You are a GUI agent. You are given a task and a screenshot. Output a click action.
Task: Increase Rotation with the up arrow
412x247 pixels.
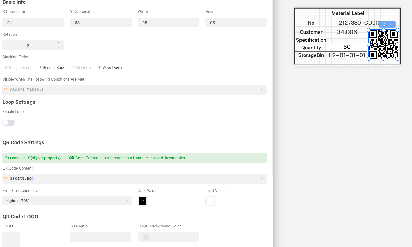[59, 43]
